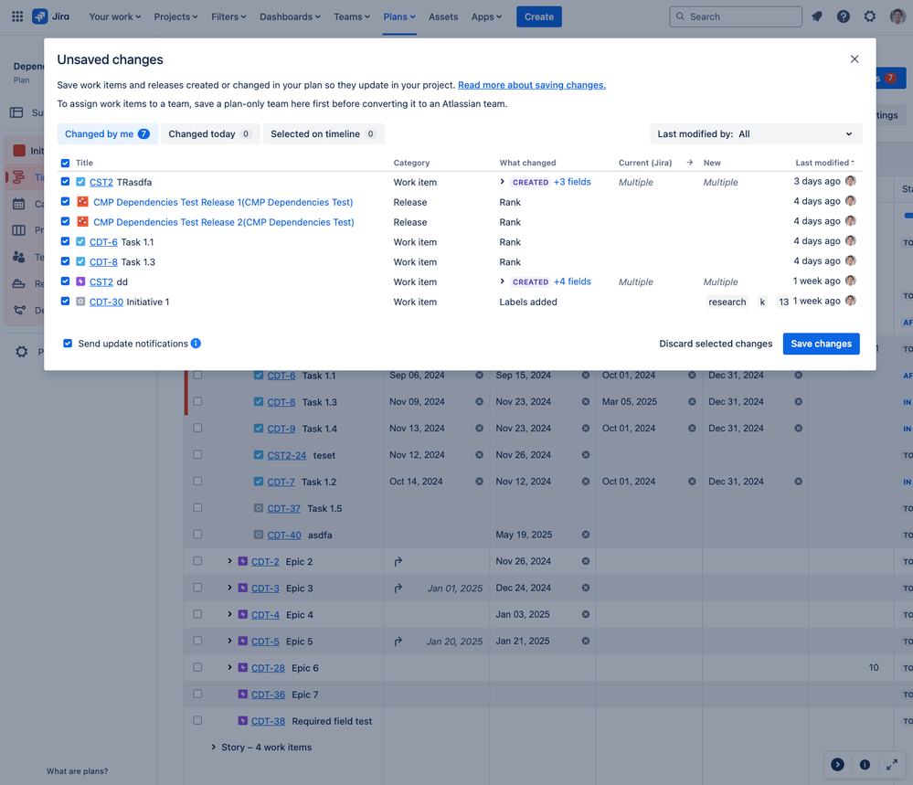Viewport: 913px width, 785px height.
Task: Click the calendar icon in left sidebar
Action: [x=18, y=204]
